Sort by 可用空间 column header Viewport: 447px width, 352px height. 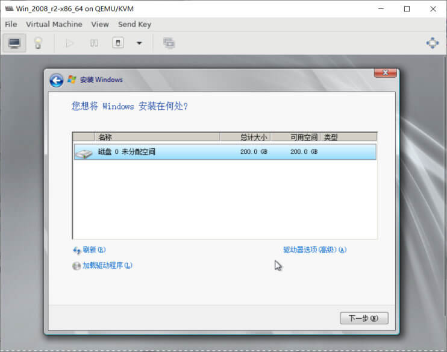click(295, 137)
